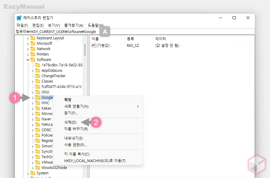Click the Wow6432Node folder icon
Screen dimensions: 270x178
(x=38, y=168)
